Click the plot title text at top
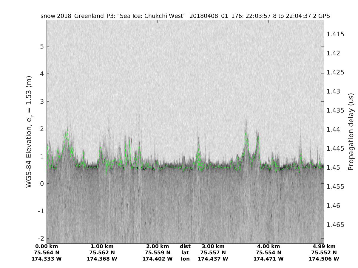Viewport: 358px width, 268px height. (185, 16)
